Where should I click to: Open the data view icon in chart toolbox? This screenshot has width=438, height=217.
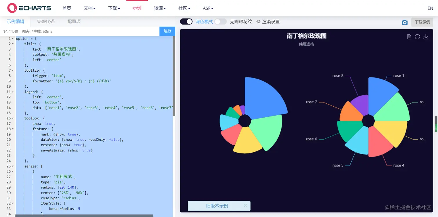pos(409,37)
